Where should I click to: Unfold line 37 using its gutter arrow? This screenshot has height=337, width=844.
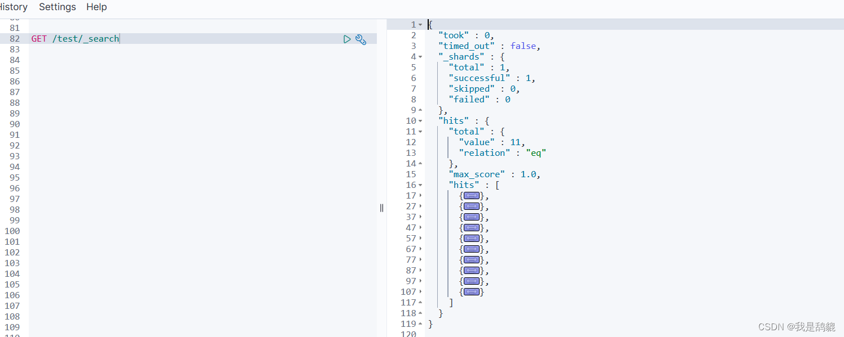click(420, 217)
